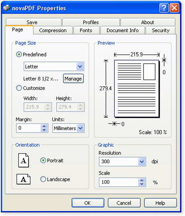Switch to the Compression tab
Viewport: 185px width, 216px height.
coord(53,30)
